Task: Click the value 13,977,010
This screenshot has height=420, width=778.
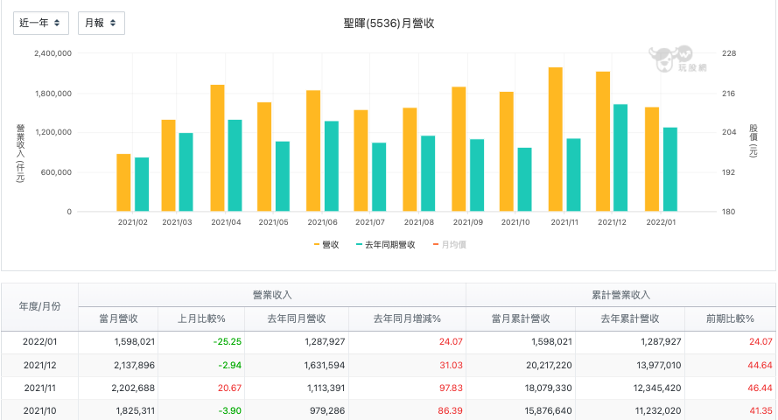Action: coord(659,365)
